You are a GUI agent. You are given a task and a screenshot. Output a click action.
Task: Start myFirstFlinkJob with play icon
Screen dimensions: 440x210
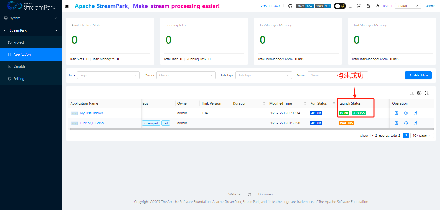point(406,113)
